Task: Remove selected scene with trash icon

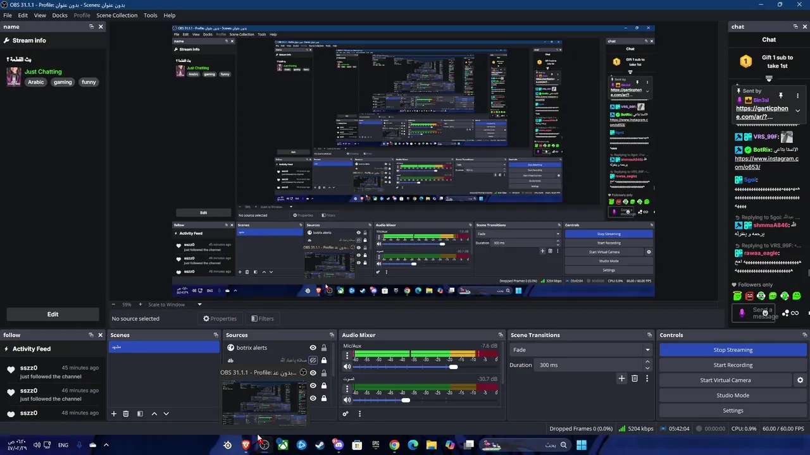Action: (x=126, y=414)
